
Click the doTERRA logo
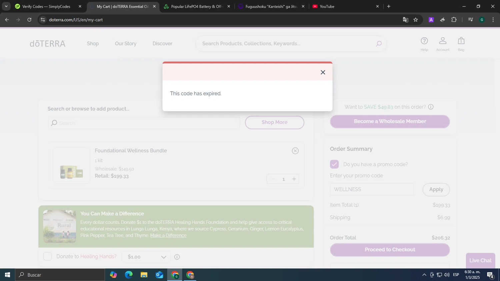pyautogui.click(x=48, y=44)
